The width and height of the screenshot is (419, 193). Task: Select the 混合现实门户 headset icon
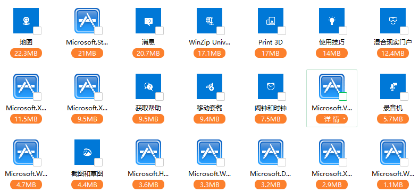(393, 21)
